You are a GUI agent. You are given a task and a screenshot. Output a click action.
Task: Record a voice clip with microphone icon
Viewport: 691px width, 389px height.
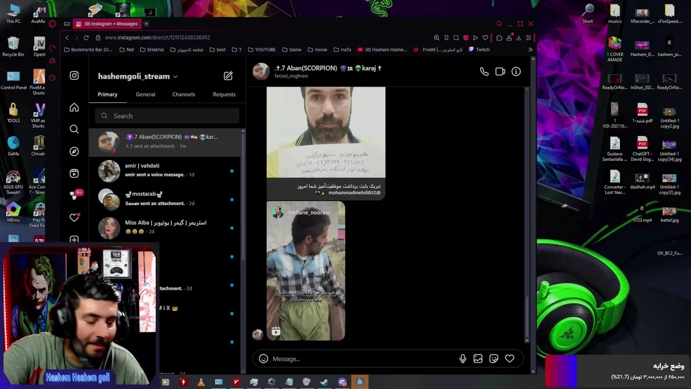point(463,359)
